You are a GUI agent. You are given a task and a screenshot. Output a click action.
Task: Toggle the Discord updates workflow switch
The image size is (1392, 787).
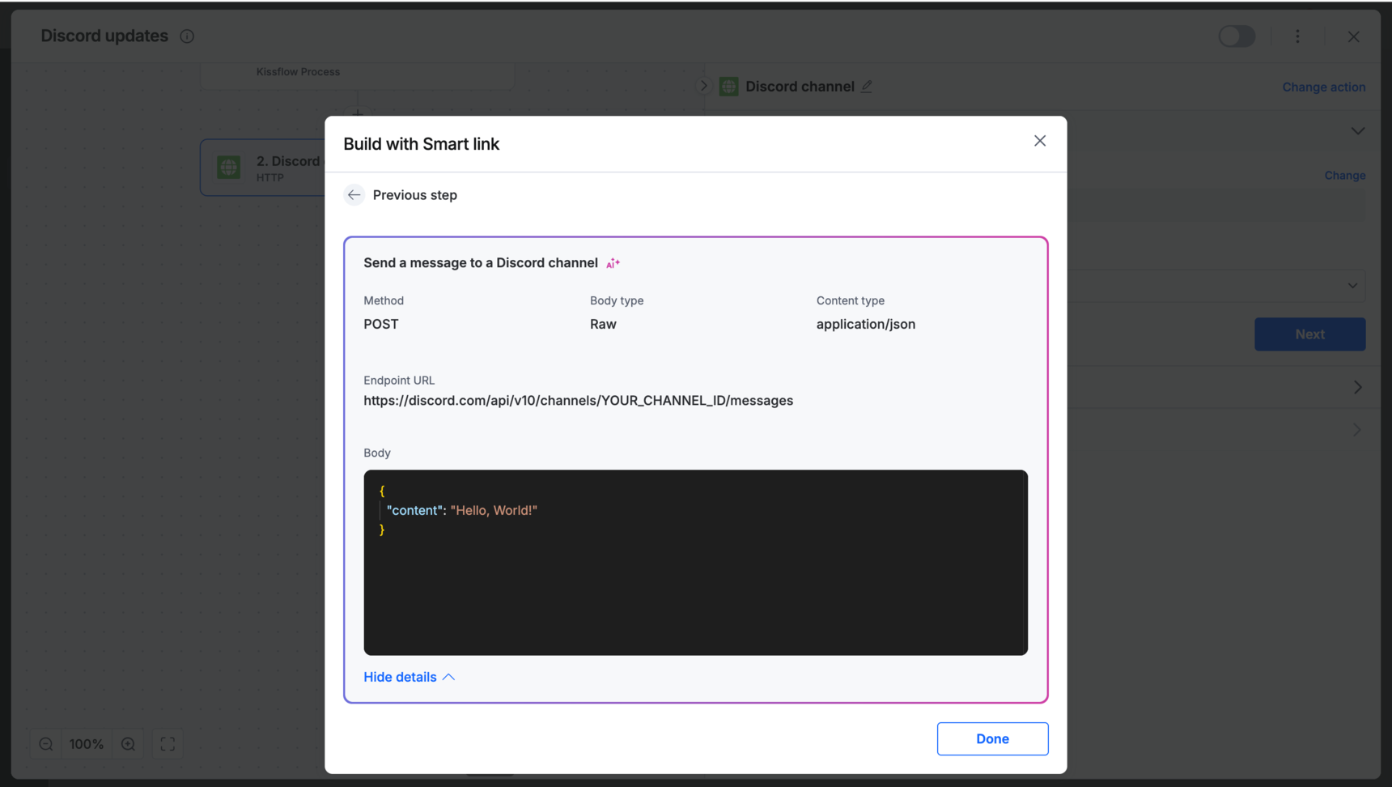[1236, 36]
